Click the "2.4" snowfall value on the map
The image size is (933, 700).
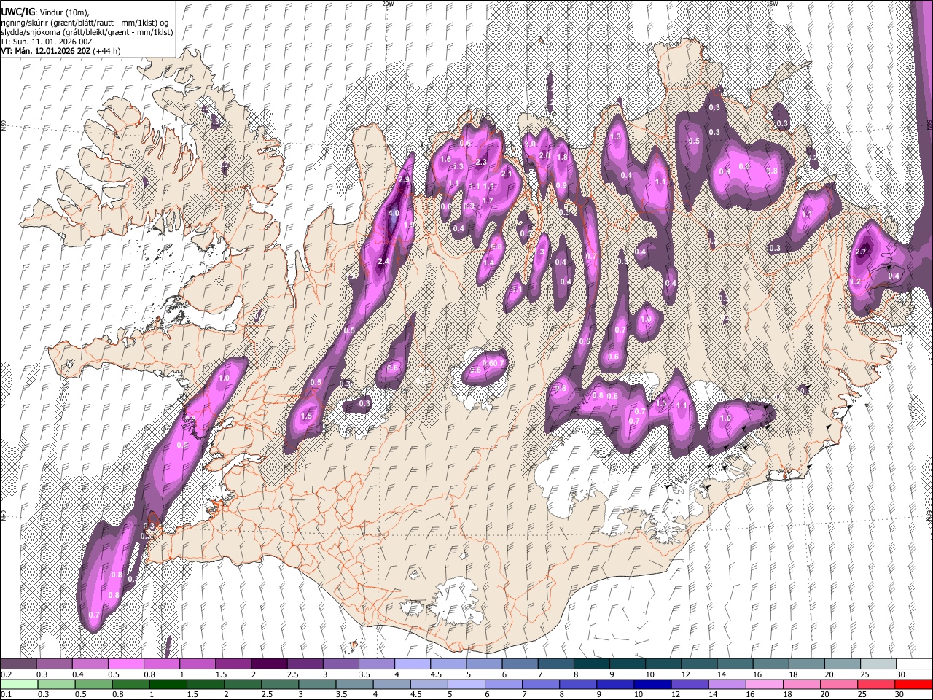383,262
